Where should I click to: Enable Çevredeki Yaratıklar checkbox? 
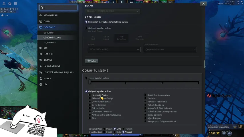pos(90,111)
